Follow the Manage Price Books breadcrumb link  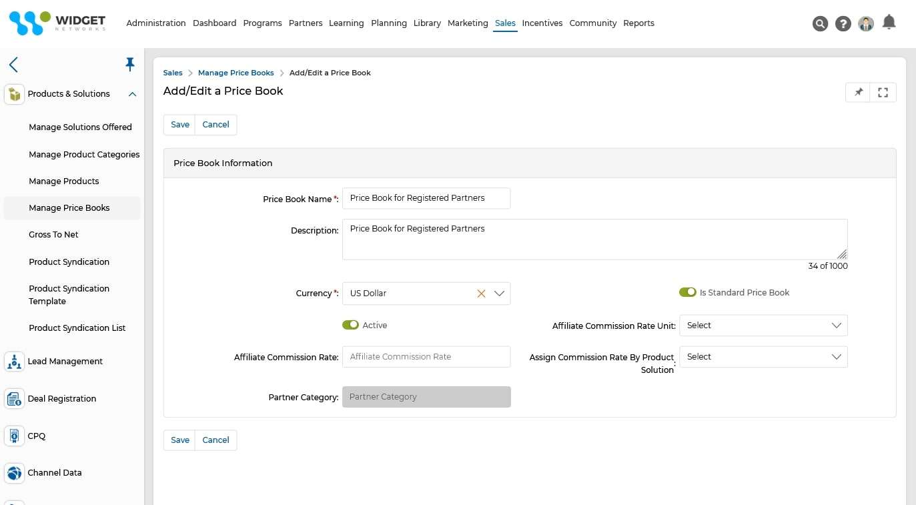[x=236, y=73]
